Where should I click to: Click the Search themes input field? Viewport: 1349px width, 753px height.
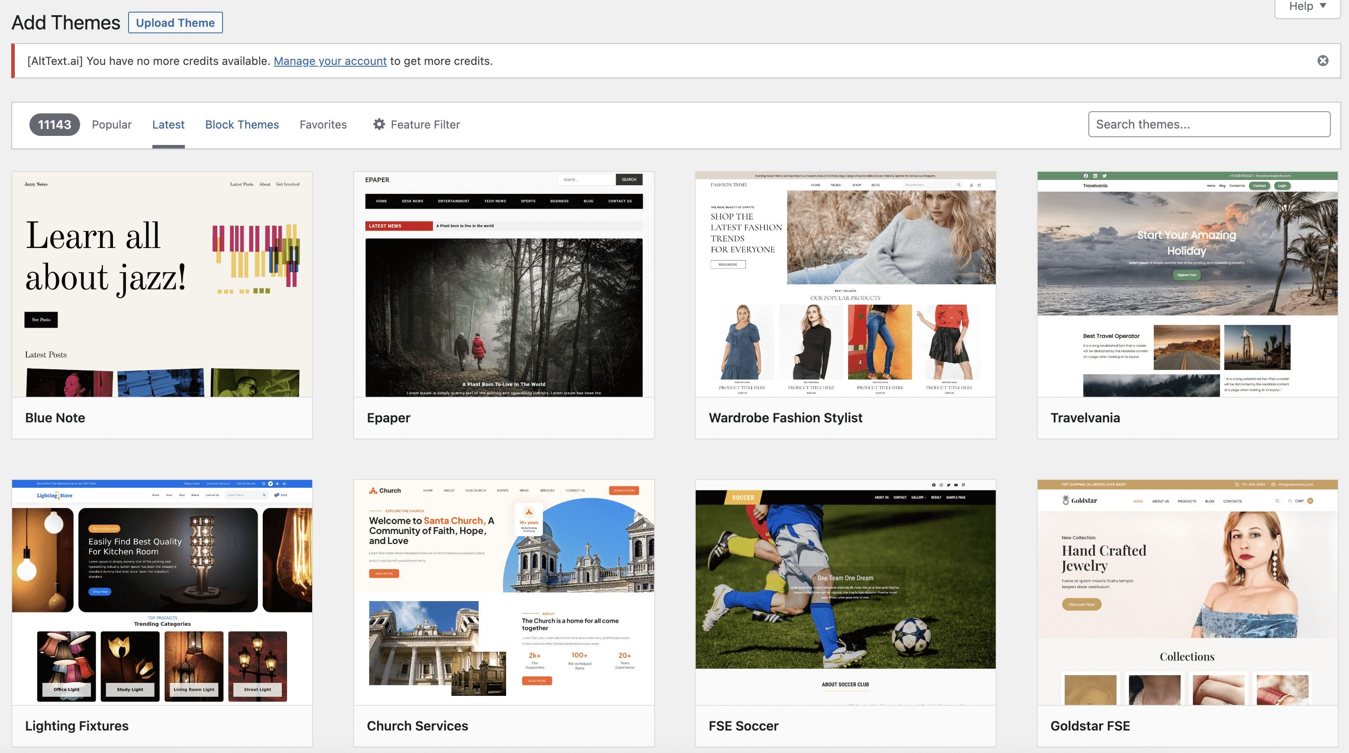[x=1209, y=124]
